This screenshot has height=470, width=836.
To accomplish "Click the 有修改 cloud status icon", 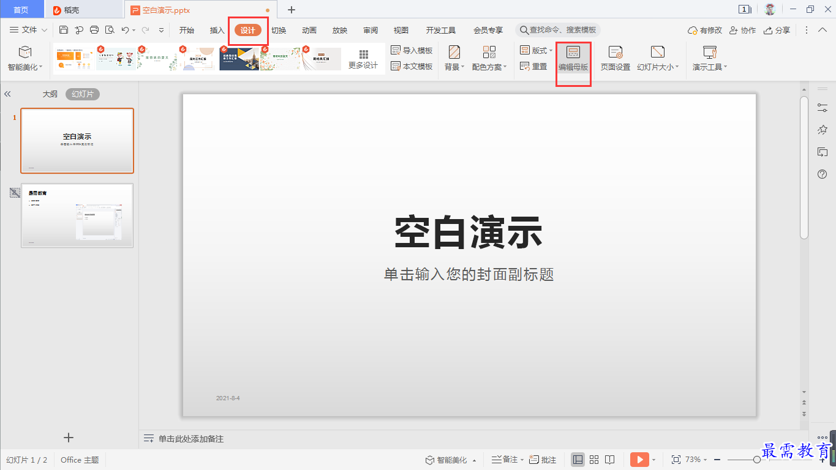I will 705,30.
